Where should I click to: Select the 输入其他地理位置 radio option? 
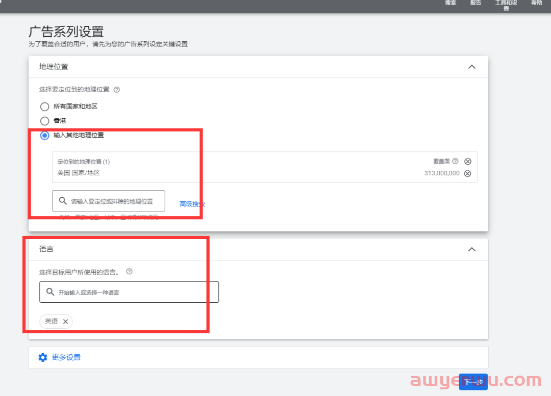pyautogui.click(x=44, y=136)
